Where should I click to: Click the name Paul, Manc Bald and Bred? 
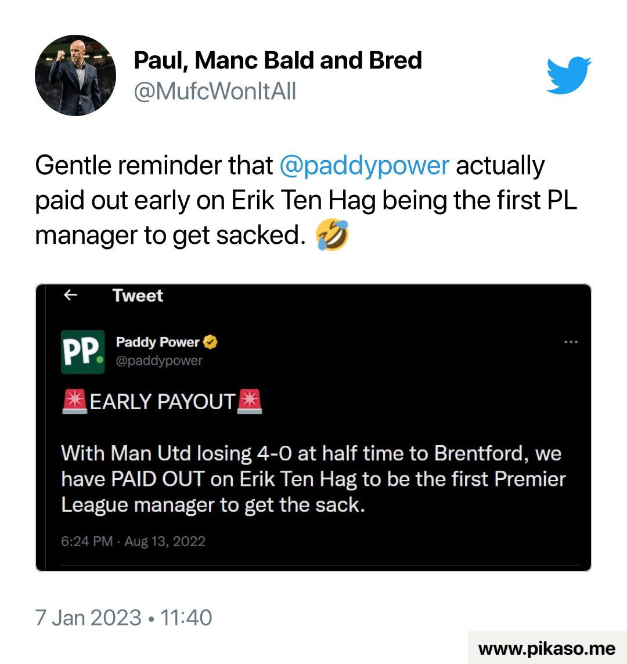point(278,60)
